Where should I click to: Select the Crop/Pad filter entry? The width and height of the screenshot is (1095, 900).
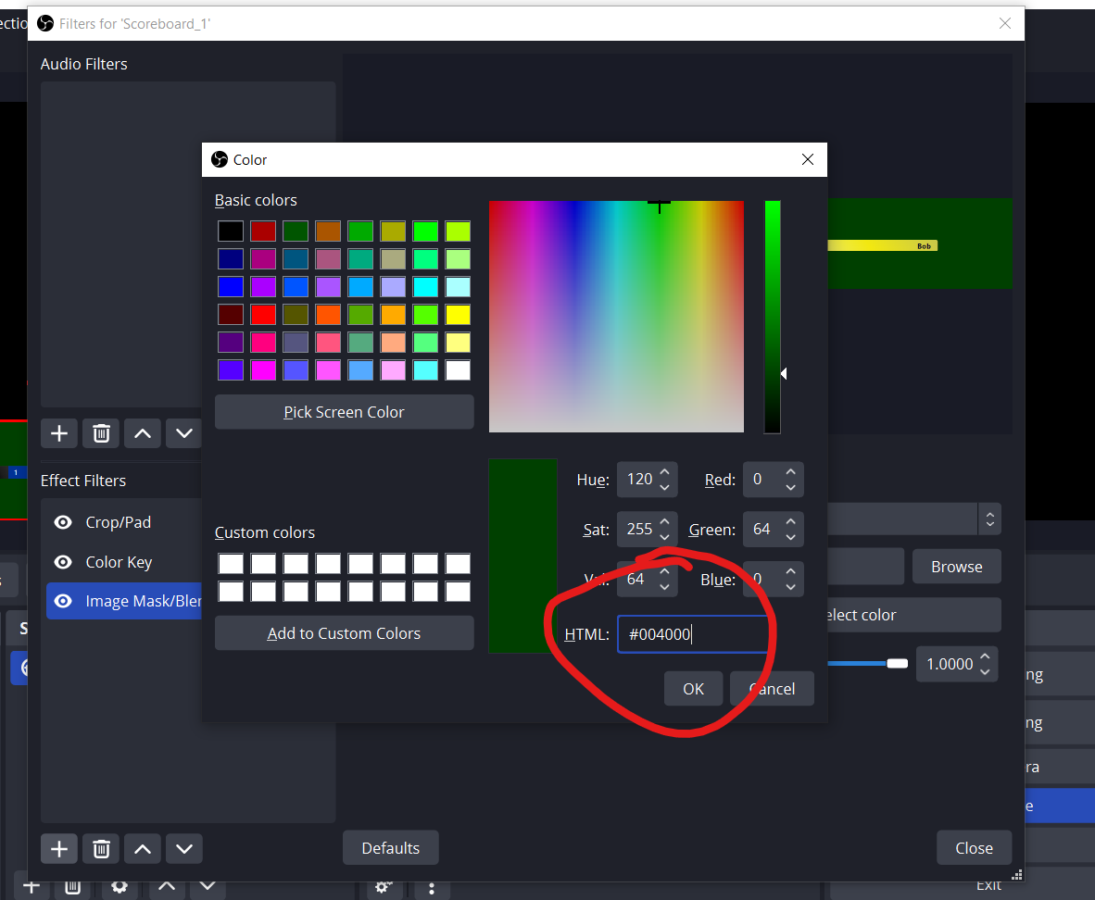pos(118,522)
